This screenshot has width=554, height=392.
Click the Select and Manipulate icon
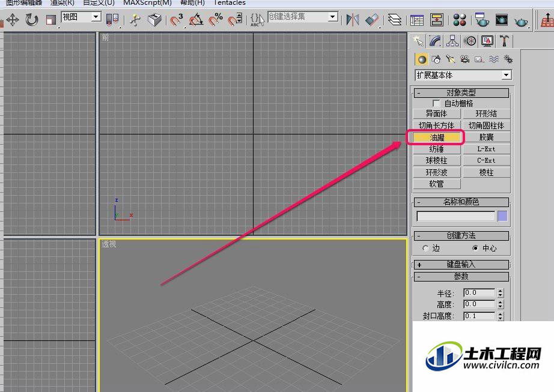pos(135,20)
